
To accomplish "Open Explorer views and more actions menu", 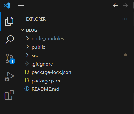I will 125,19.
